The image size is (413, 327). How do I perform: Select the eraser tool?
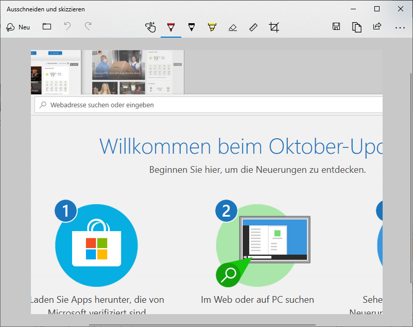coord(233,27)
